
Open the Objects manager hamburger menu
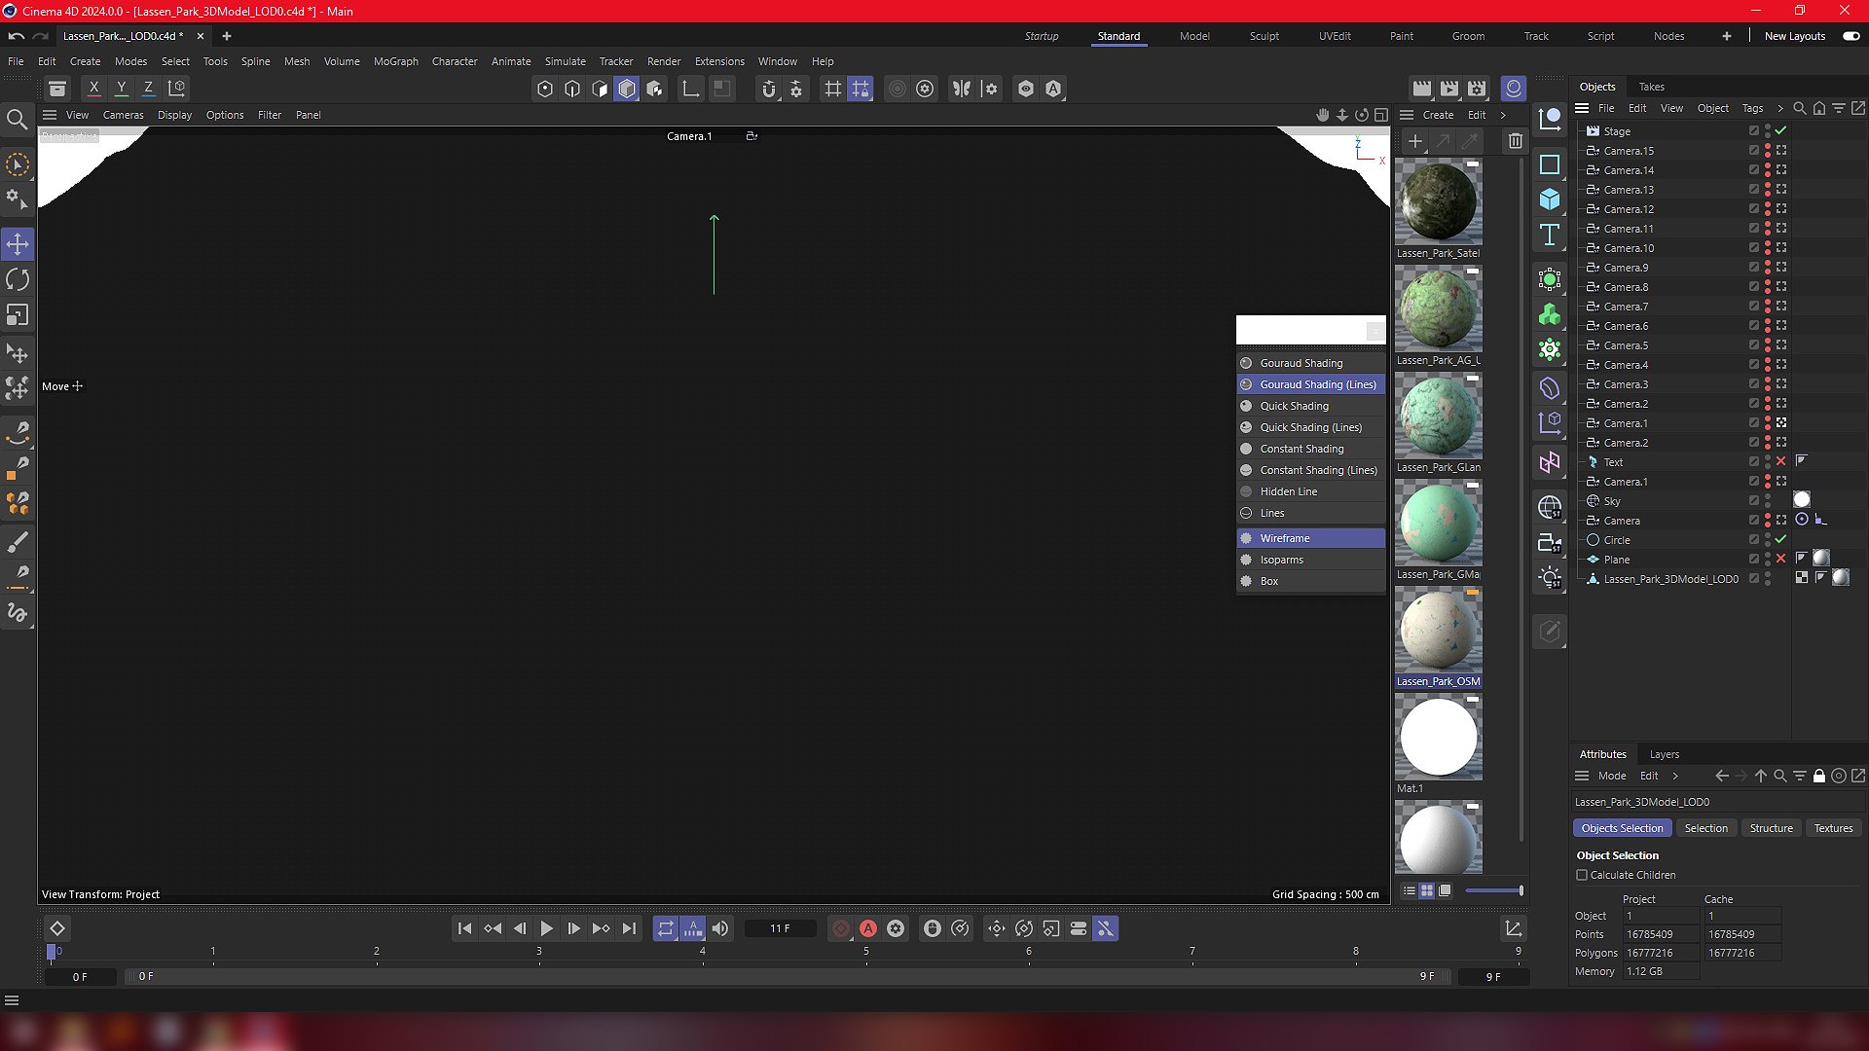click(1582, 108)
